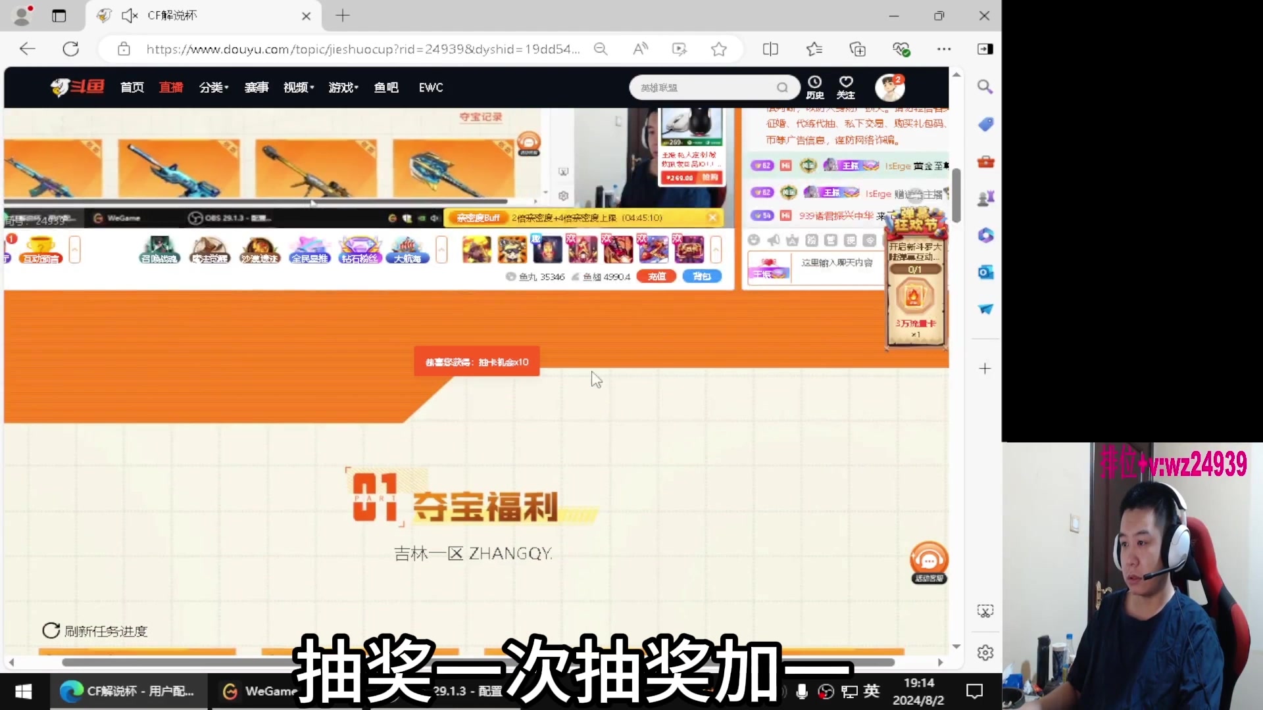
Task: Click the 刷新任务进度 refresh link
Action: tap(95, 630)
